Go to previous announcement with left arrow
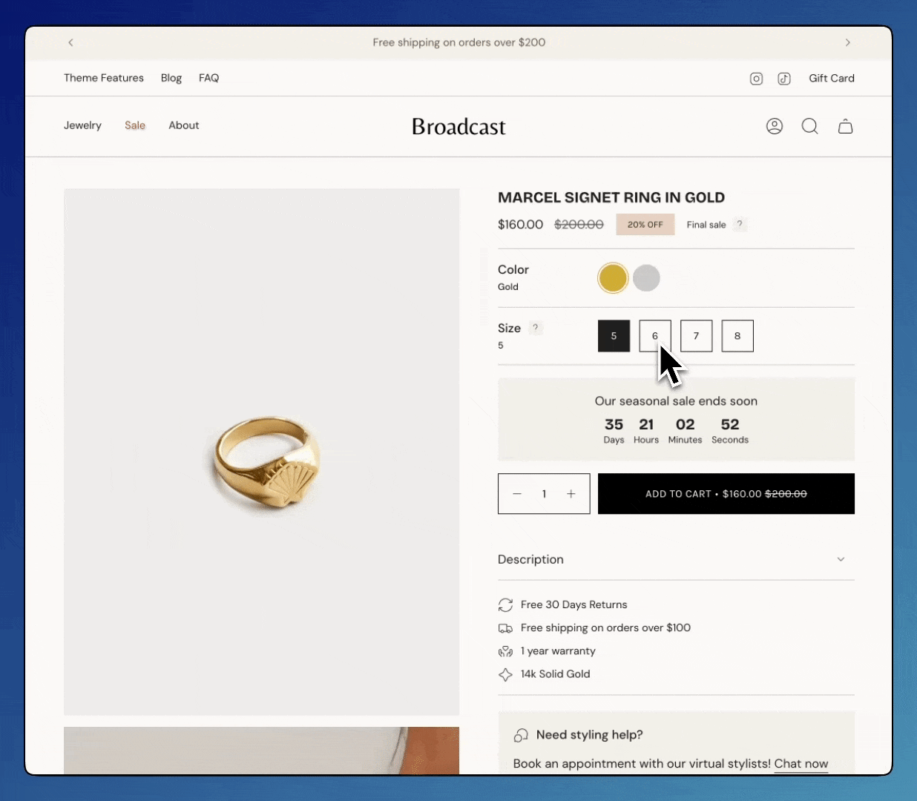Image resolution: width=917 pixels, height=801 pixels. (x=71, y=42)
